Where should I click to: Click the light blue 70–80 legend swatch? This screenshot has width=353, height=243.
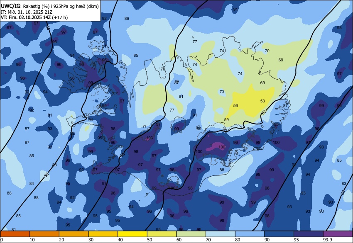tap(221, 234)
